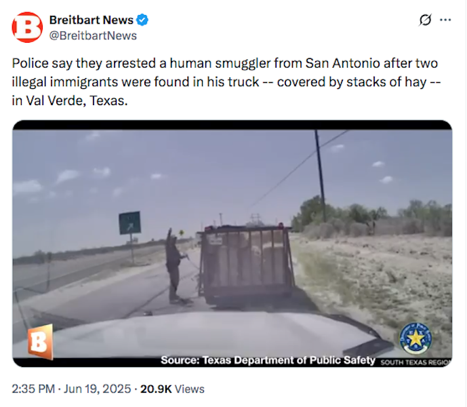Click the hay-loaded trailer in the video

(x=247, y=264)
